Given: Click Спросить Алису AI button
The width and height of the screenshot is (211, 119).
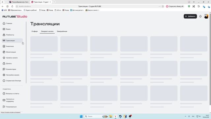Looking at the screenshot, I should coord(175,6).
